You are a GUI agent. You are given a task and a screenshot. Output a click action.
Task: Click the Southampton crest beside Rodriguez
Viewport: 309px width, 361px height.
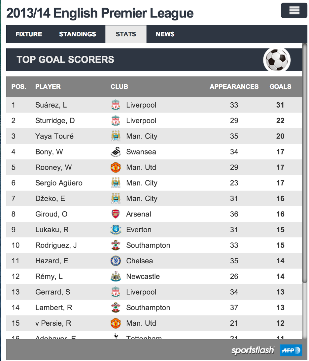tap(116, 246)
